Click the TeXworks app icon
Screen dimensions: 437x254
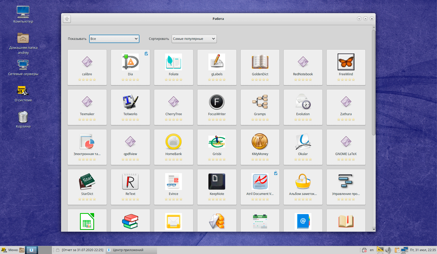(x=130, y=102)
